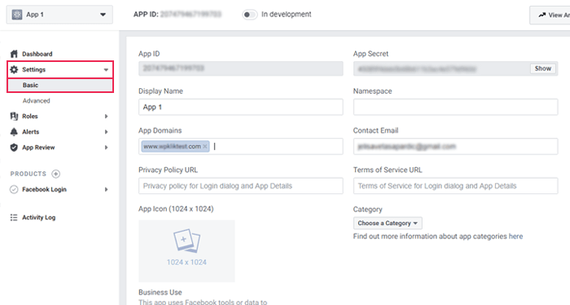Open the Choose a Category dropdown
This screenshot has width=570, height=305.
tap(388, 223)
